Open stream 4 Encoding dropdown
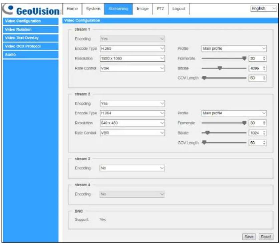This screenshot has height=244, width=280. tap(132, 194)
